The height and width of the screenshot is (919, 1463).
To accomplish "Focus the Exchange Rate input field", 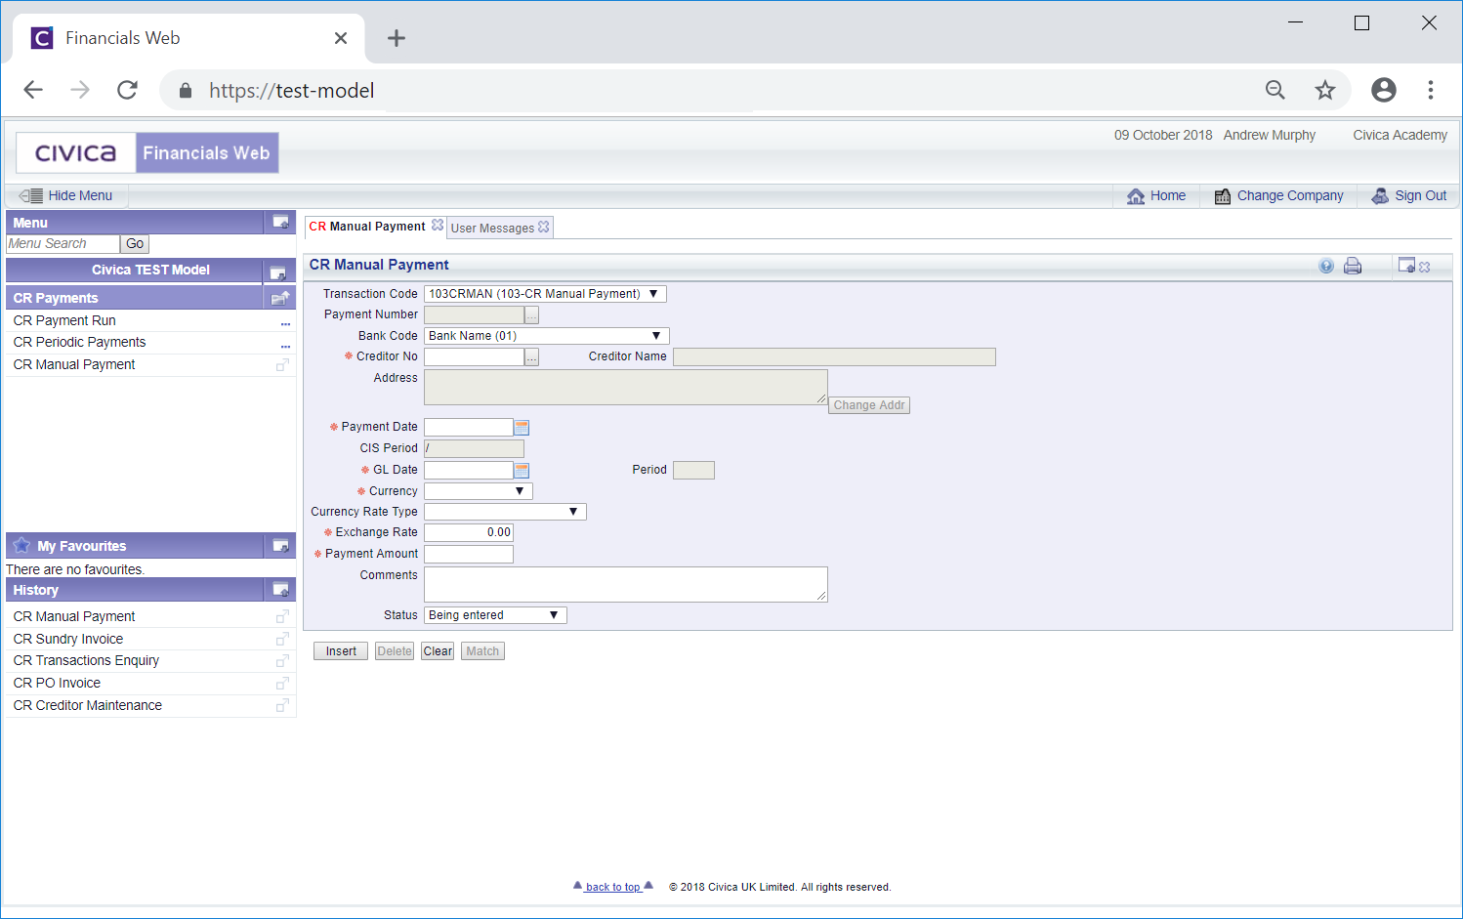I will tap(469, 532).
